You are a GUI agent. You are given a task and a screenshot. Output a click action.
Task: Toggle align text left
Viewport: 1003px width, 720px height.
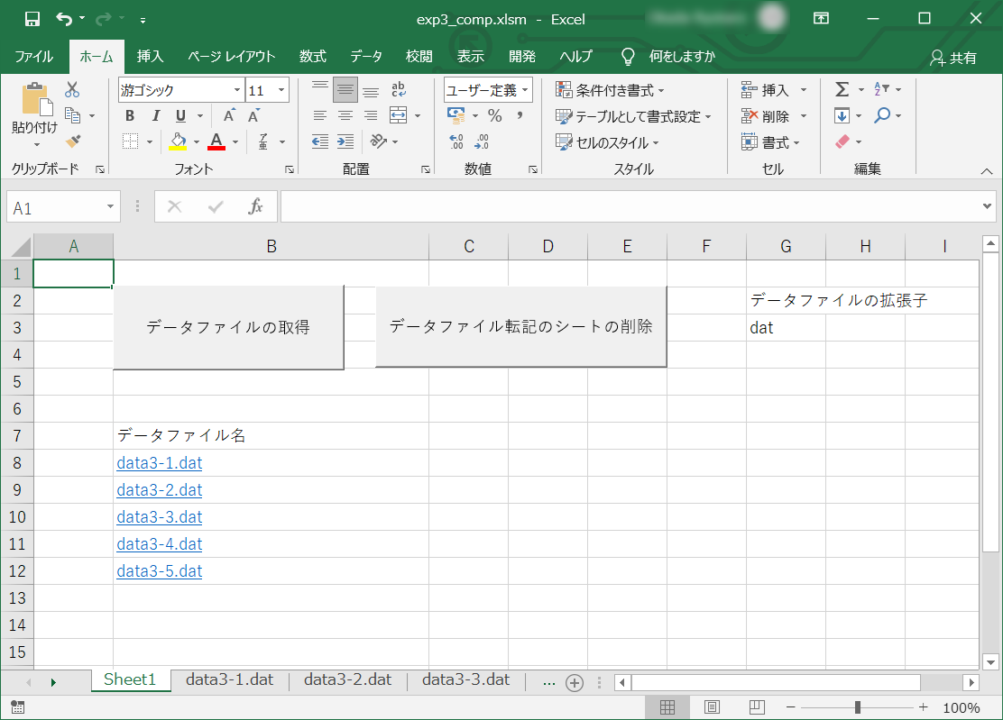click(x=320, y=115)
